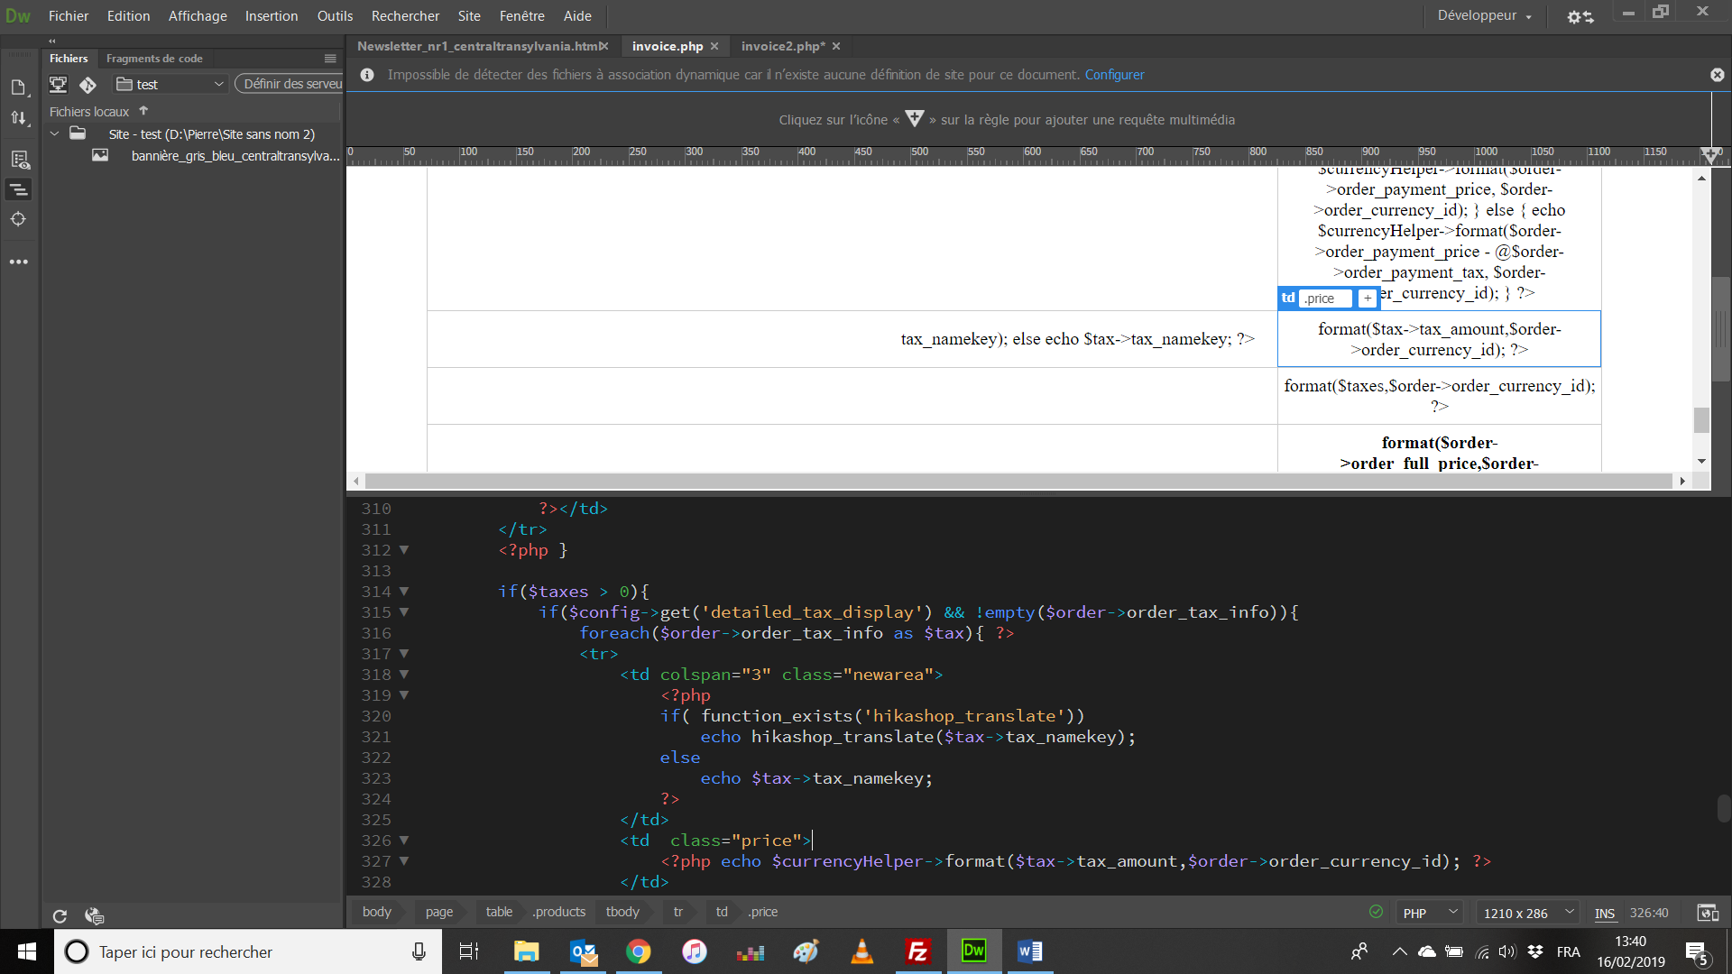Click the refresh icon in Files panel
Viewport: 1732px width, 974px height.
click(x=60, y=916)
